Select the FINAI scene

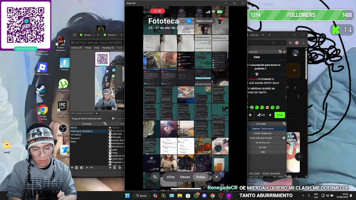[88, 142]
